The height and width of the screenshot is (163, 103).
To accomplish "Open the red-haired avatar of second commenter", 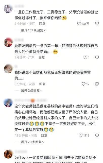I will point(8,43).
